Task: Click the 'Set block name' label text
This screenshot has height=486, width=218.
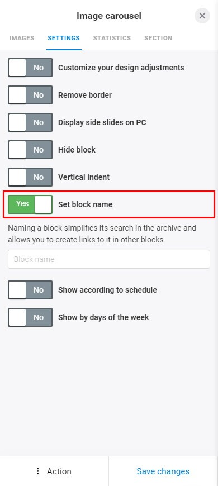Action: pos(86,204)
